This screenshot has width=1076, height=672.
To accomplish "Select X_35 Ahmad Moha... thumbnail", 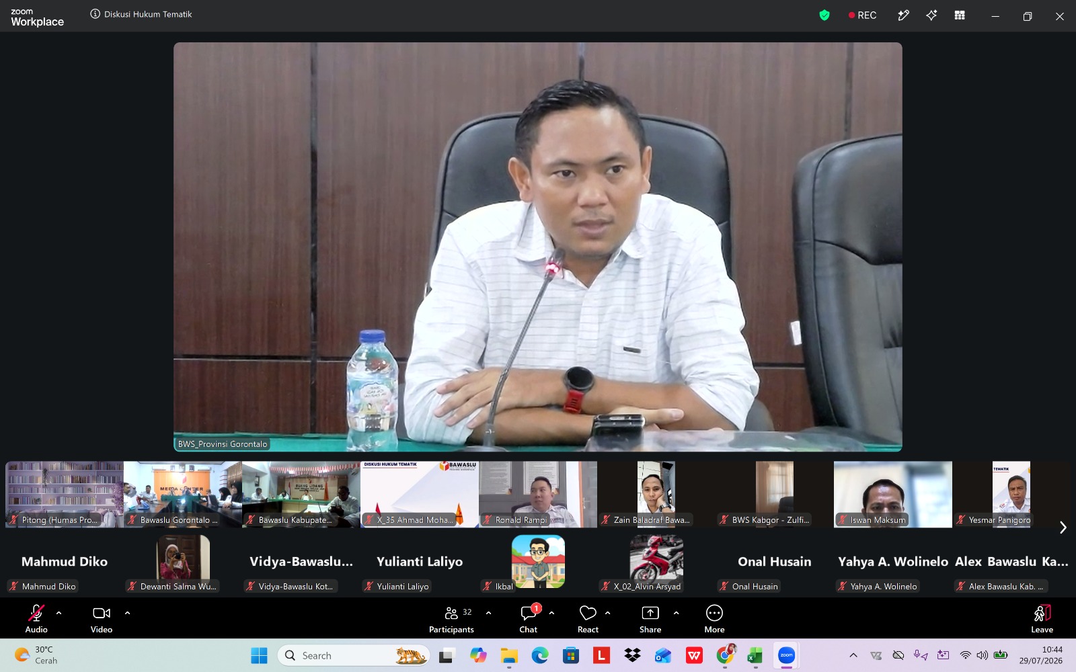I will coord(420,494).
